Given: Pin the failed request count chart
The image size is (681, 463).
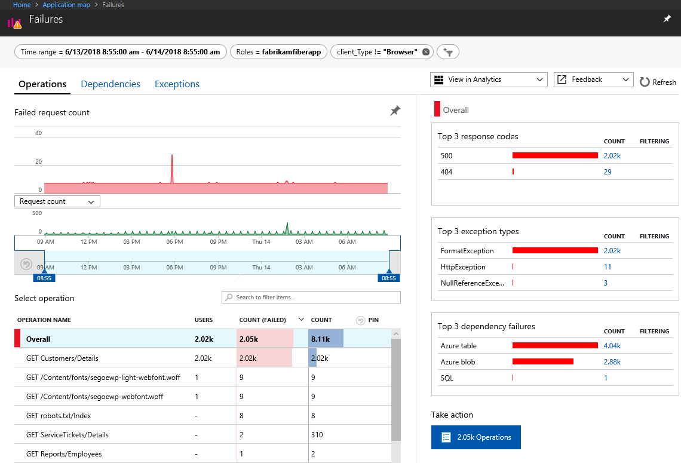Looking at the screenshot, I should tap(395, 111).
